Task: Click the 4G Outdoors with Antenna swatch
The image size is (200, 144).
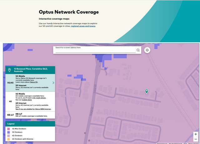Action: pyautogui.click(x=8, y=139)
